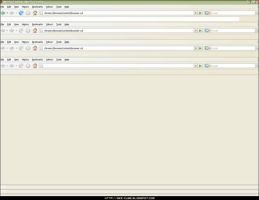This screenshot has width=259, height=200.
Task: Click the Stop icon in the top toolbar
Action: pos(28,13)
